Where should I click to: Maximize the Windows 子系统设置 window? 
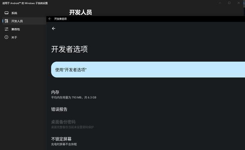tap(229, 3)
